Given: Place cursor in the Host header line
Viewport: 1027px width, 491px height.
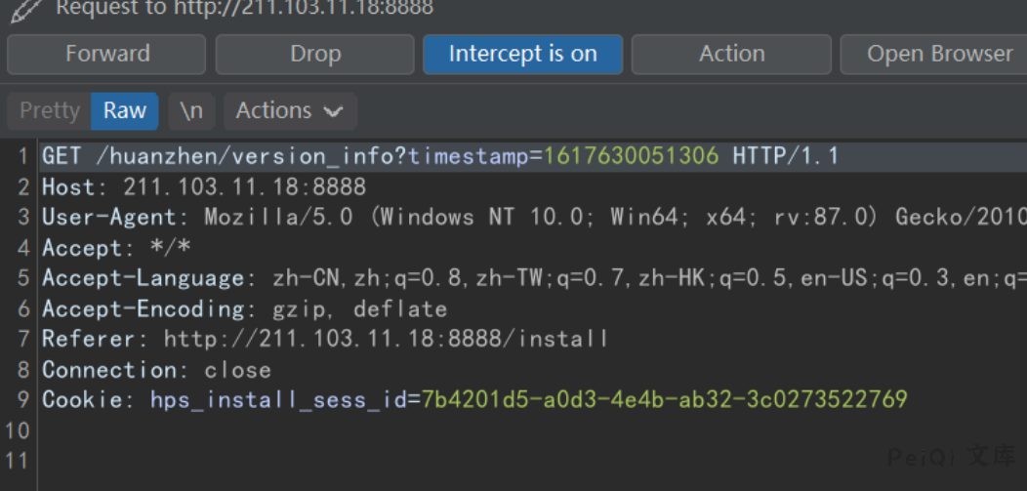Looking at the screenshot, I should tap(204, 186).
